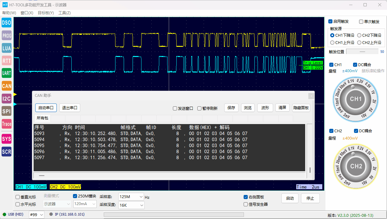Click the 清屏 button in CAN helper

click(x=282, y=108)
